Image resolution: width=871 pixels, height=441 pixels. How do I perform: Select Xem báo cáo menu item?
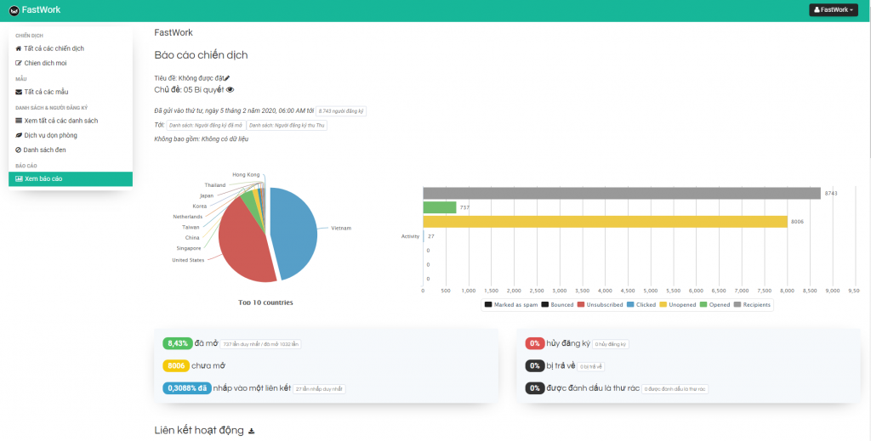click(x=71, y=179)
